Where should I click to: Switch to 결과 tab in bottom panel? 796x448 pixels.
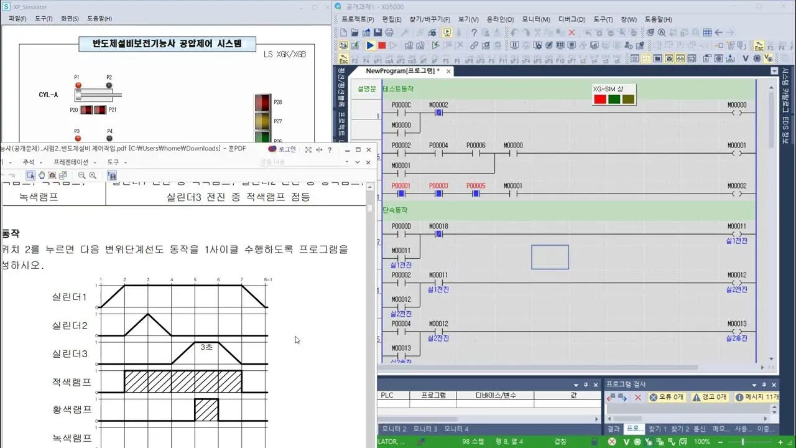pos(614,429)
